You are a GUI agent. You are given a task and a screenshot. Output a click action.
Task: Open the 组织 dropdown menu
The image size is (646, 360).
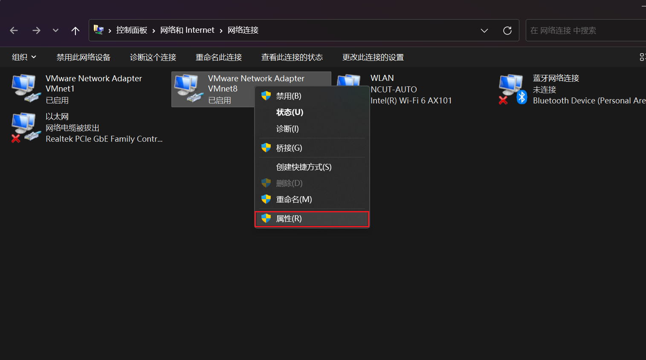pos(24,57)
